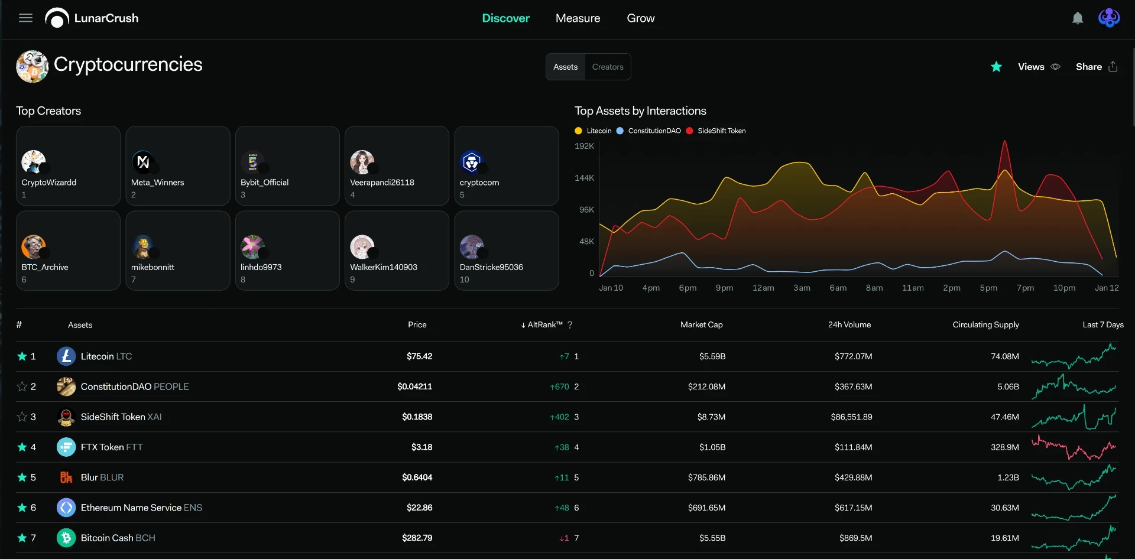The height and width of the screenshot is (559, 1135).
Task: Open the hamburger menu
Action: (x=25, y=18)
